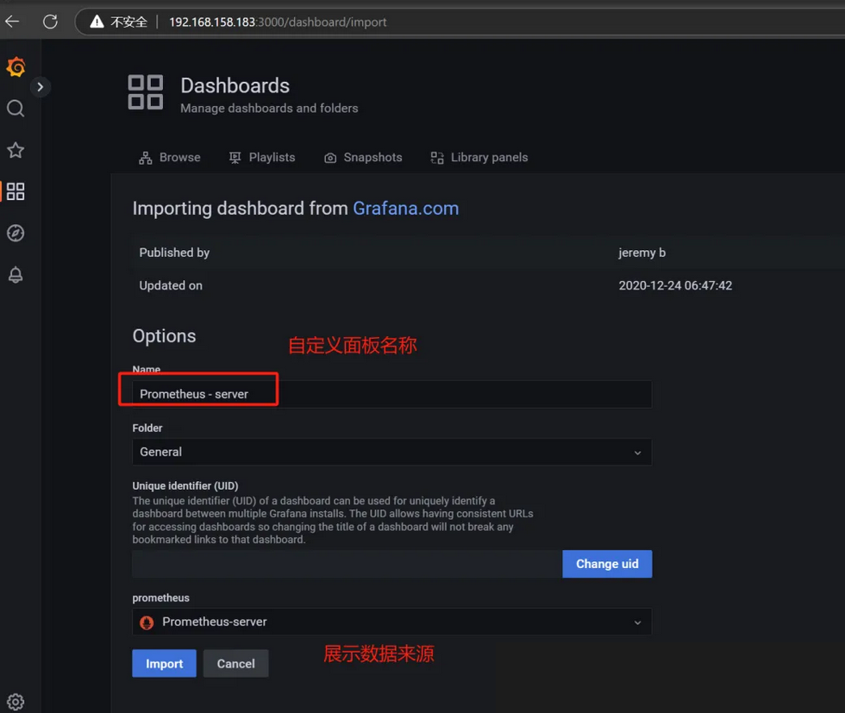Click the publisher name jeremy b
Viewport: 845px width, 713px height.
point(642,253)
